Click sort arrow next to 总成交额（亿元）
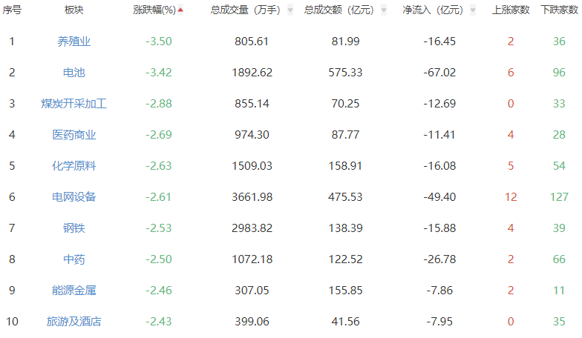This screenshot has width=582, height=338. (383, 11)
